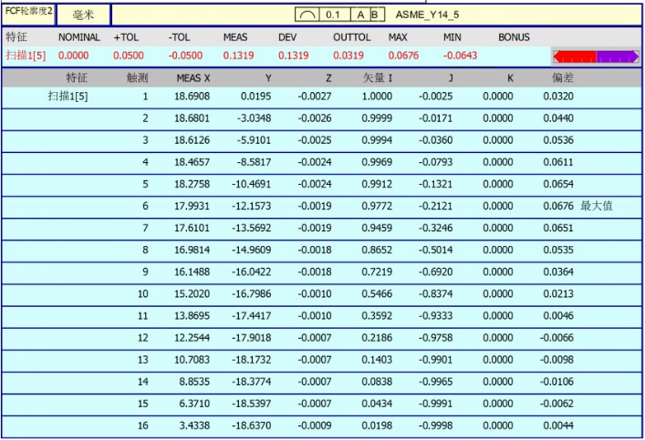Click the MEAS X column header

pyautogui.click(x=192, y=78)
